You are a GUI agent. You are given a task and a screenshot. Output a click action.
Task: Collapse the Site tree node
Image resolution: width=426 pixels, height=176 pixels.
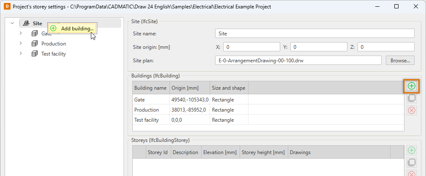pyautogui.click(x=12, y=24)
